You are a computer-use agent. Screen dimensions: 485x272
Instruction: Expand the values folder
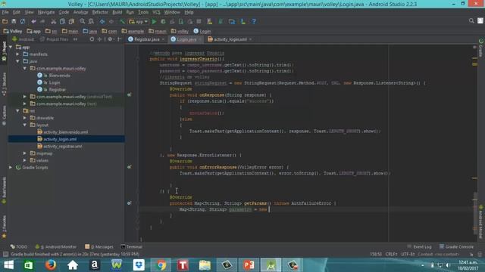pos(25,160)
